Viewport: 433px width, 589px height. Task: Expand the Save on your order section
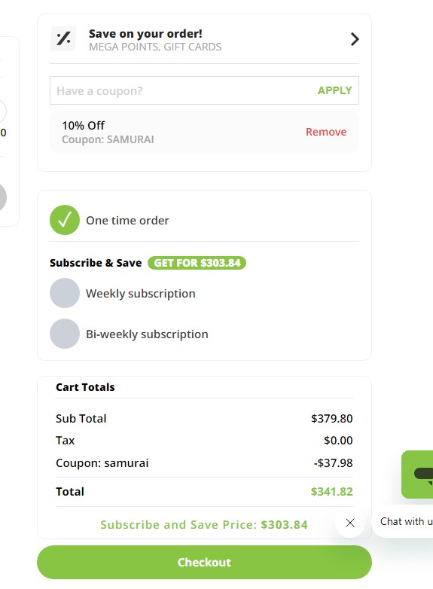pos(355,39)
